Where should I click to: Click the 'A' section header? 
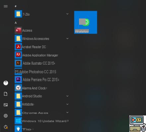tap(16, 23)
